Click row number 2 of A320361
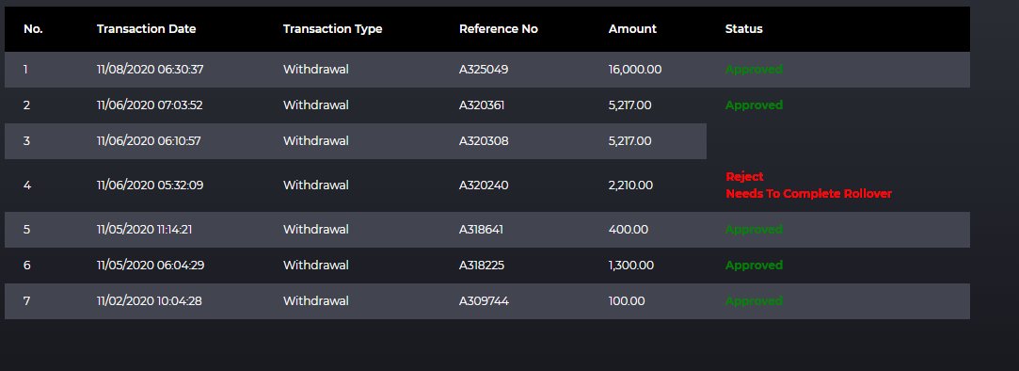 pos(26,105)
